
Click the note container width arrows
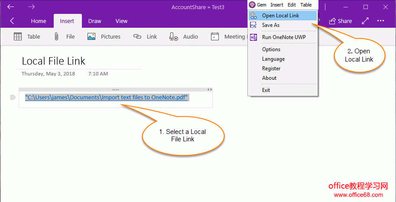210,89
